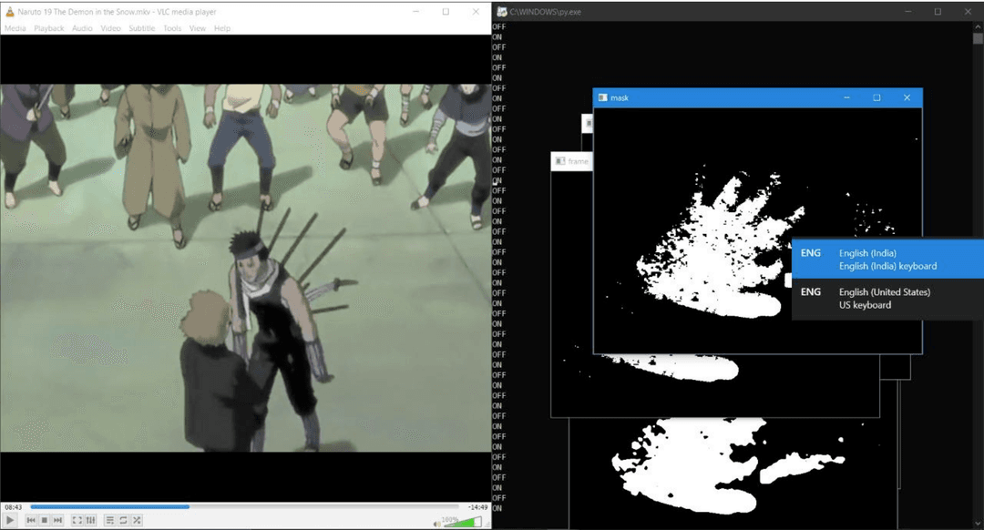Bring the frame window to front
Image resolution: width=984 pixels, height=530 pixels.
tap(571, 161)
